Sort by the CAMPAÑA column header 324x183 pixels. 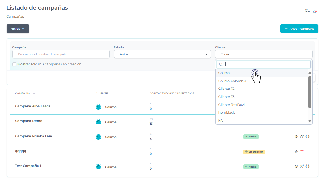point(23,93)
